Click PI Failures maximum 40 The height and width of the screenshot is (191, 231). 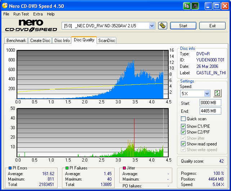(x=109, y=179)
